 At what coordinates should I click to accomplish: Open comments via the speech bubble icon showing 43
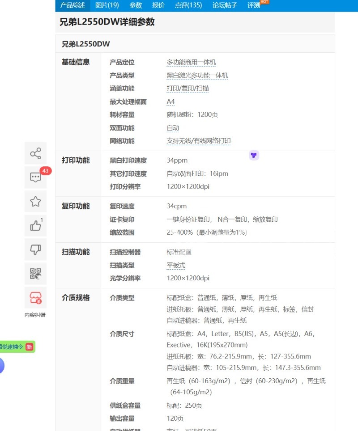(x=35, y=177)
